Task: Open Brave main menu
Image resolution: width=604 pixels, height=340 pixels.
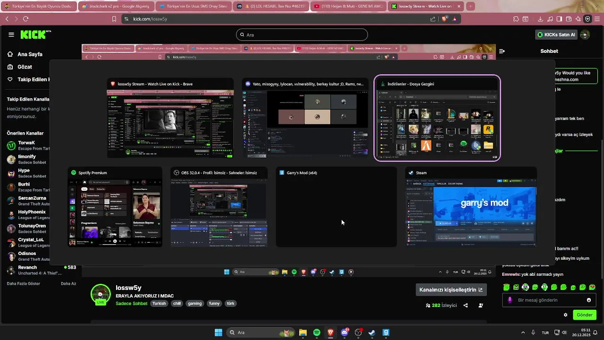Action: click(597, 19)
